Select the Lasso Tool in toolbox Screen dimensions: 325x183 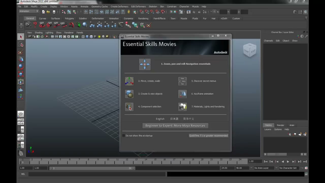[x=21, y=44]
